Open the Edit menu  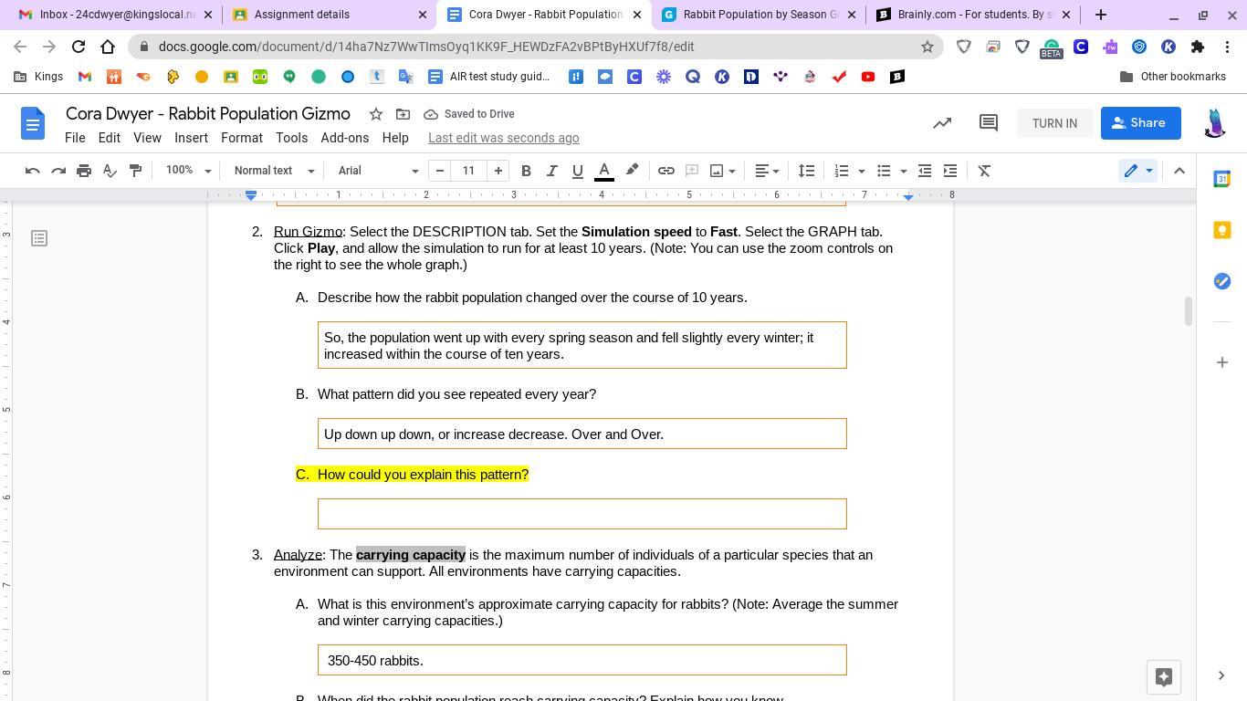tap(109, 138)
